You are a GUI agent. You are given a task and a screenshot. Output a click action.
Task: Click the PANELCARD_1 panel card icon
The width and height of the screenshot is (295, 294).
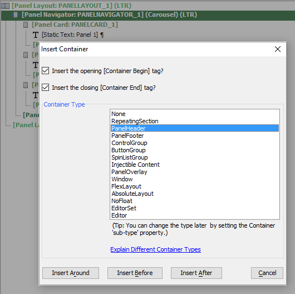tap(26, 25)
